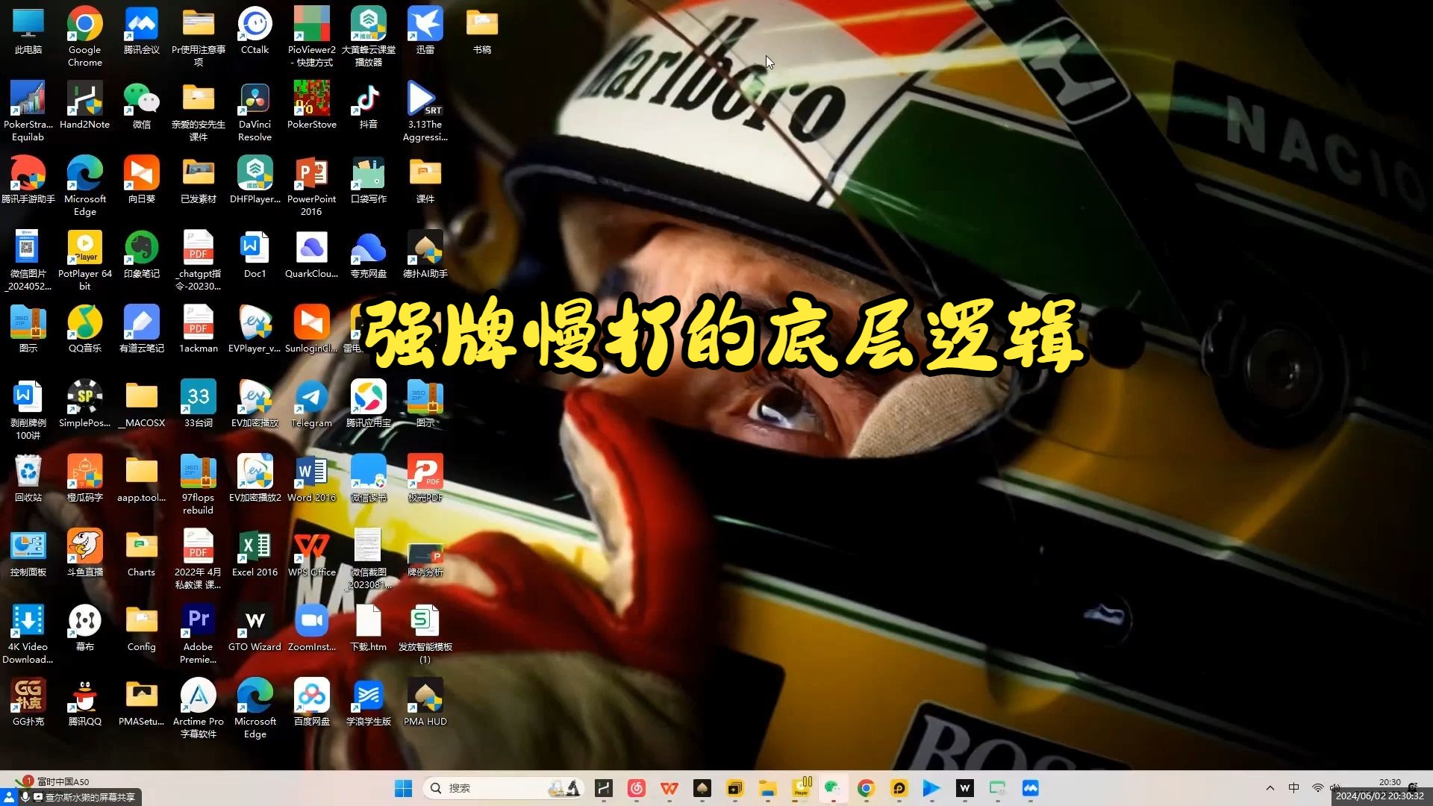This screenshot has height=806, width=1433.
Task: Open the 有道云笔记 desktop icon
Action: 141,330
